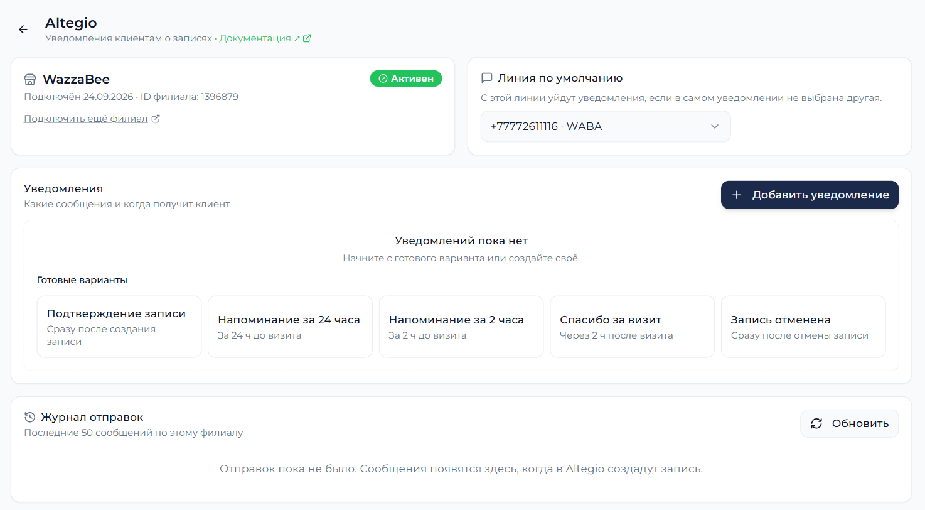Click the Готовые варианты label
Viewport: 925px width, 510px height.
(x=82, y=280)
